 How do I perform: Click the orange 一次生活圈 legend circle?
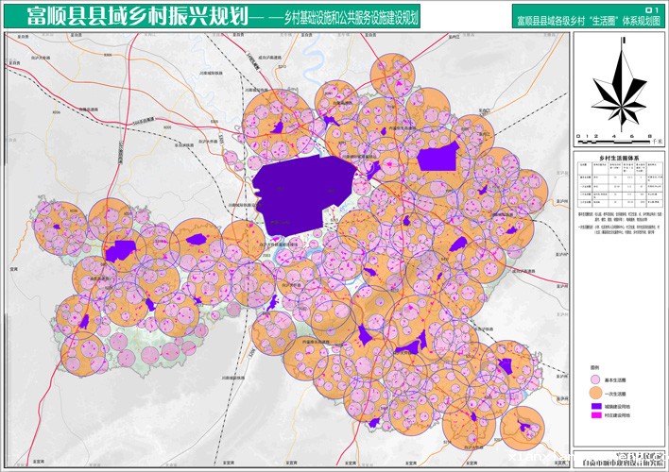(595, 392)
